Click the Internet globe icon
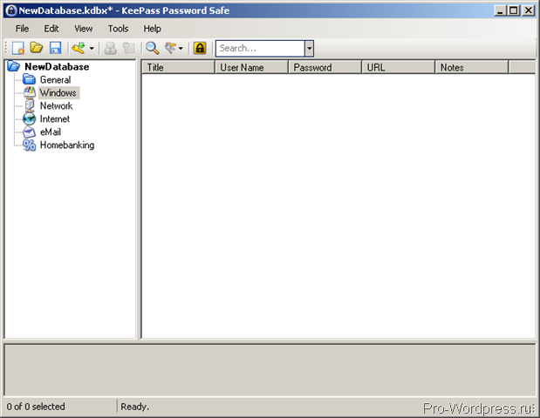Image resolution: width=540 pixels, height=418 pixels. click(30, 119)
